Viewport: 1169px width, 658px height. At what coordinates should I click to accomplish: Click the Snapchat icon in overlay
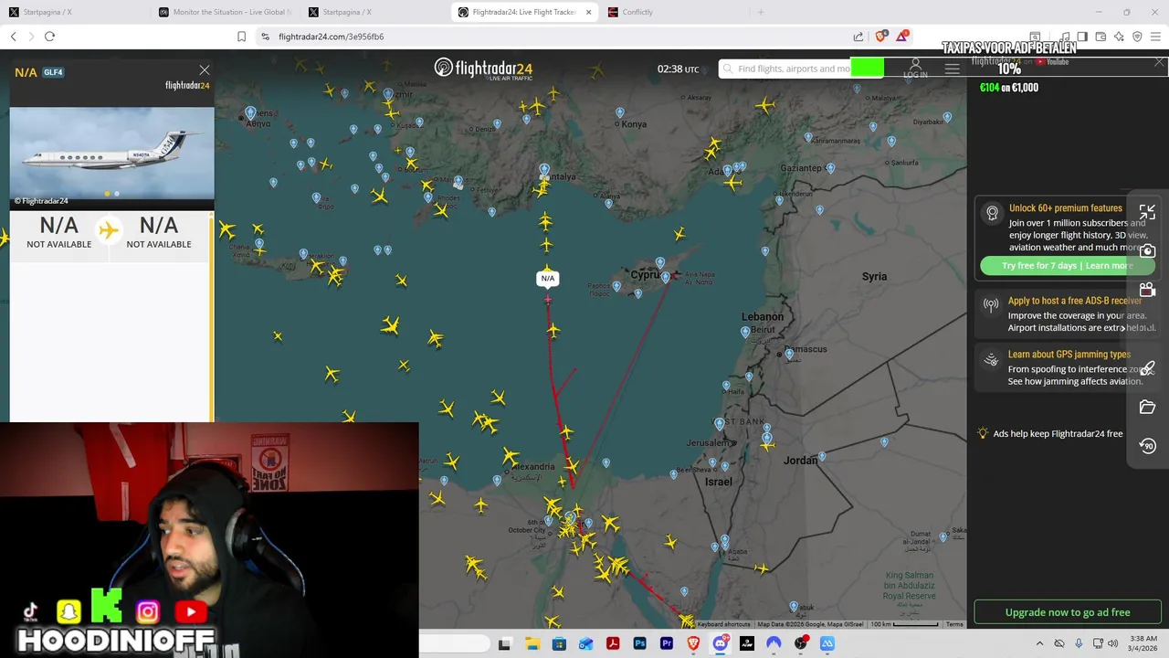[68, 611]
